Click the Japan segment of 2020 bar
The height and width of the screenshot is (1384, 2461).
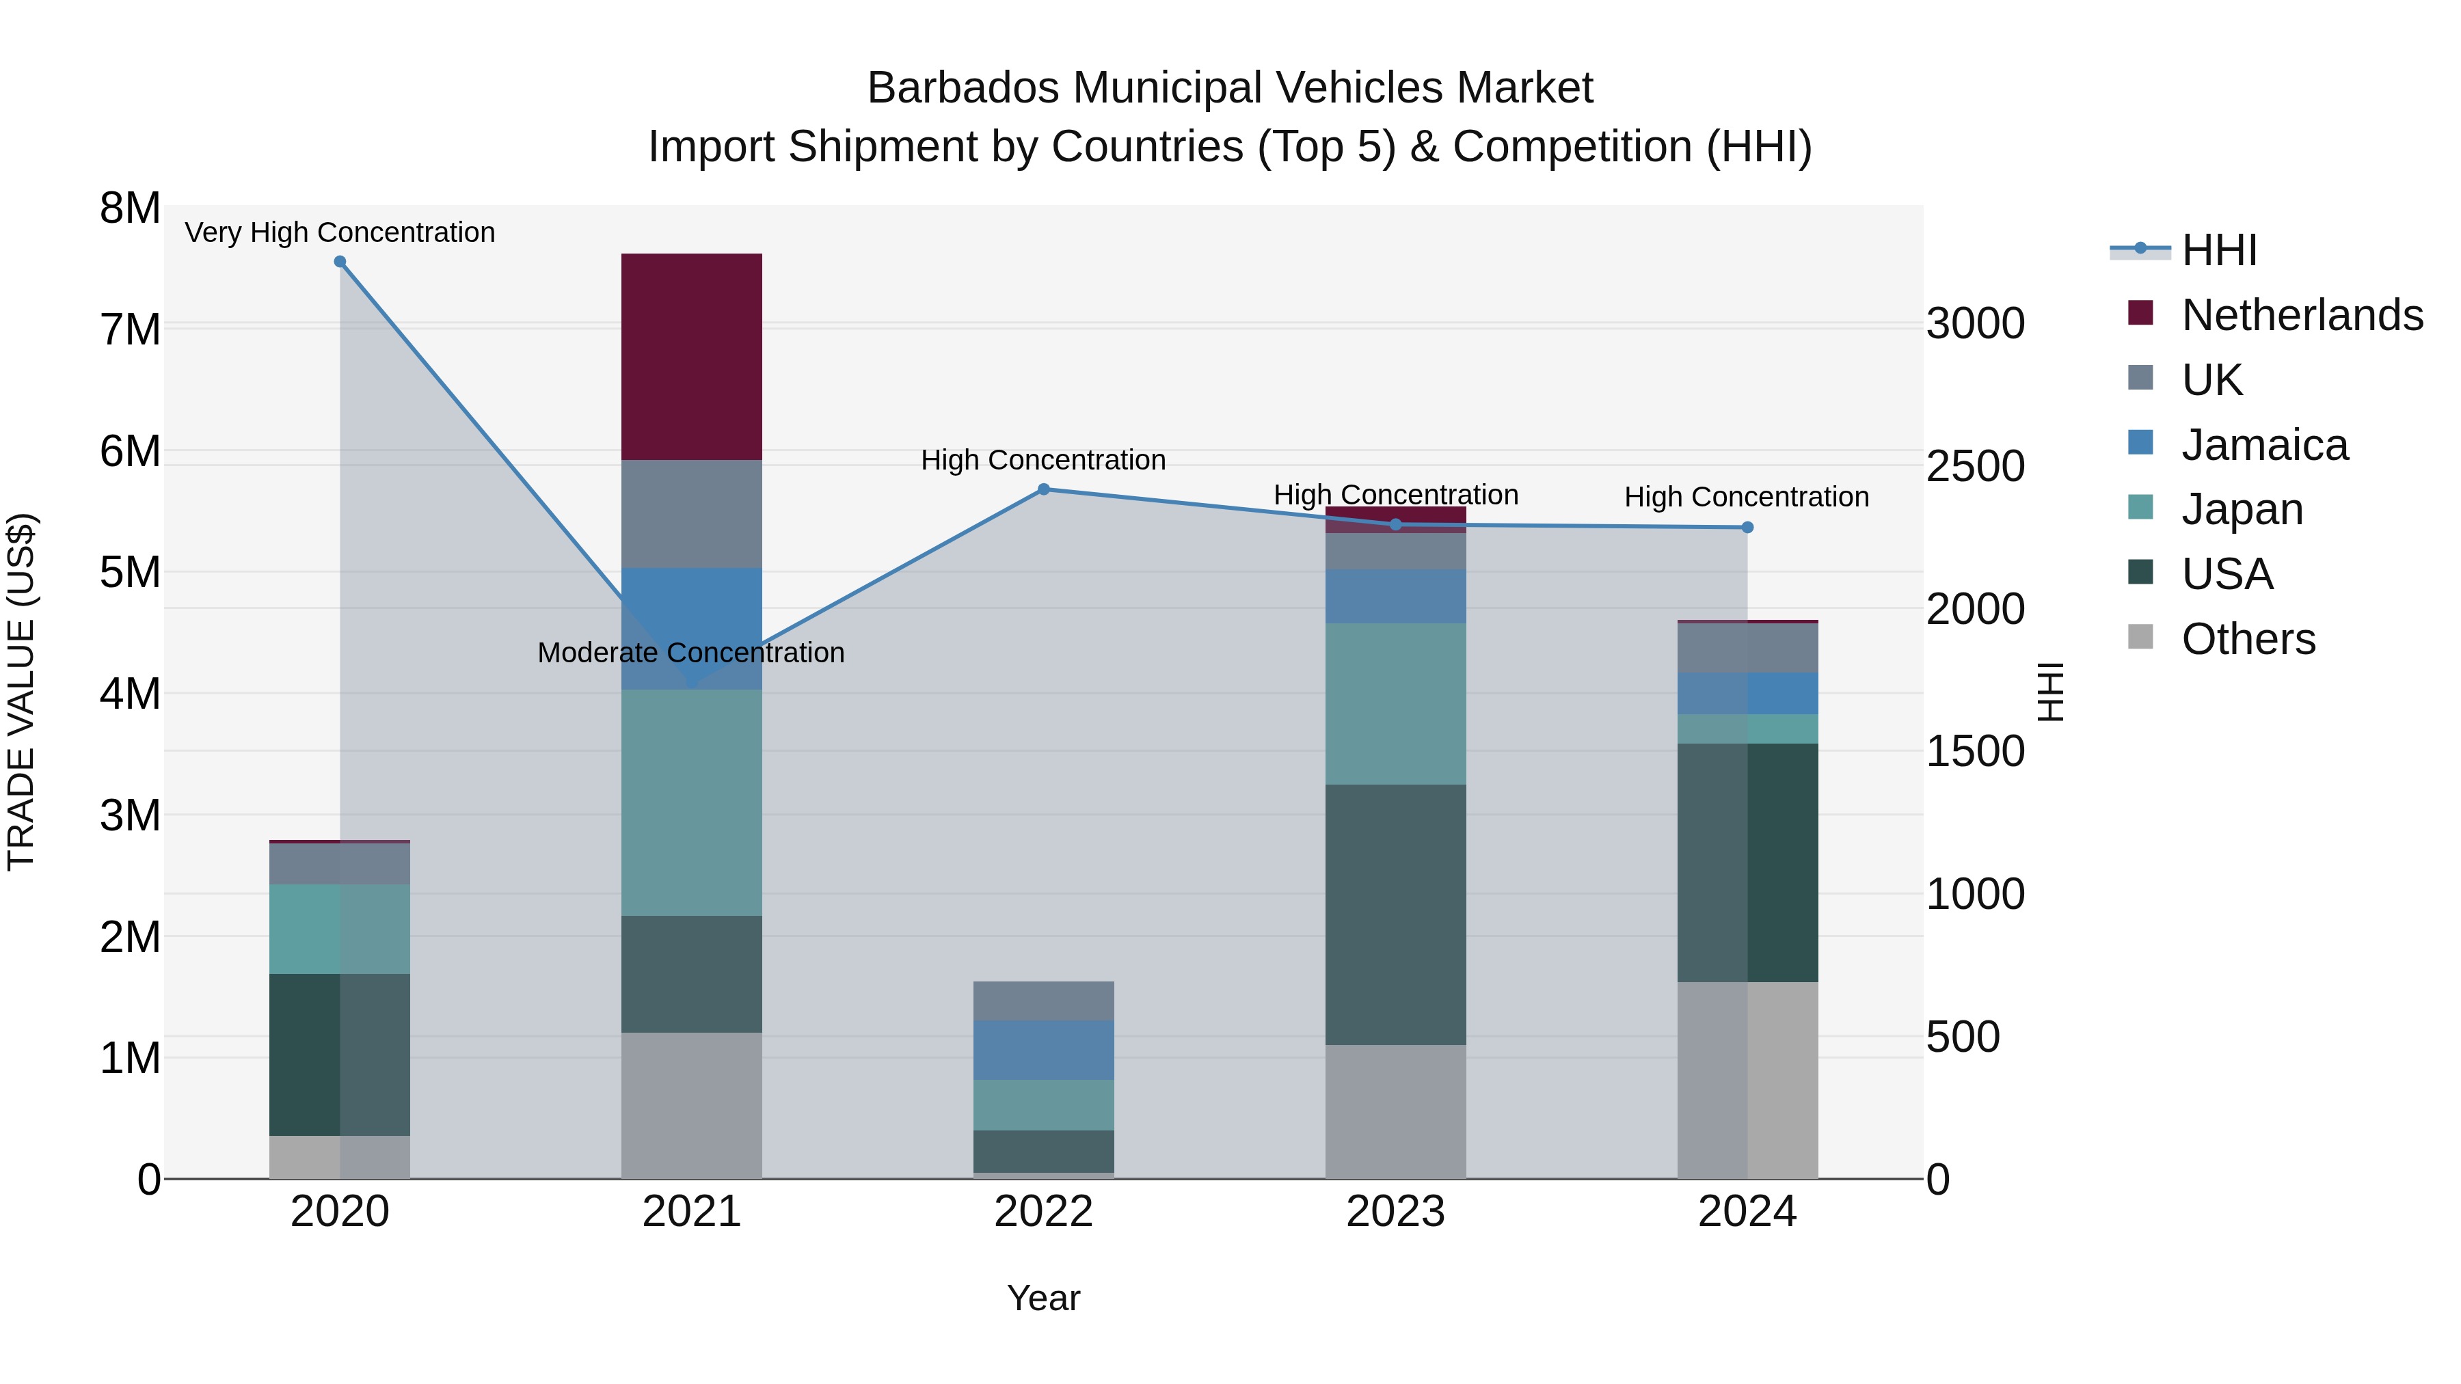[340, 930]
